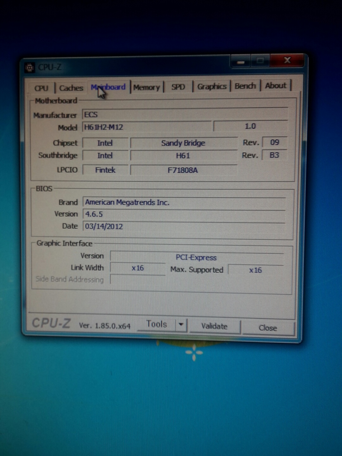Click the F71808A LPCIO model value
The width and height of the screenshot is (342, 456).
tap(183, 170)
